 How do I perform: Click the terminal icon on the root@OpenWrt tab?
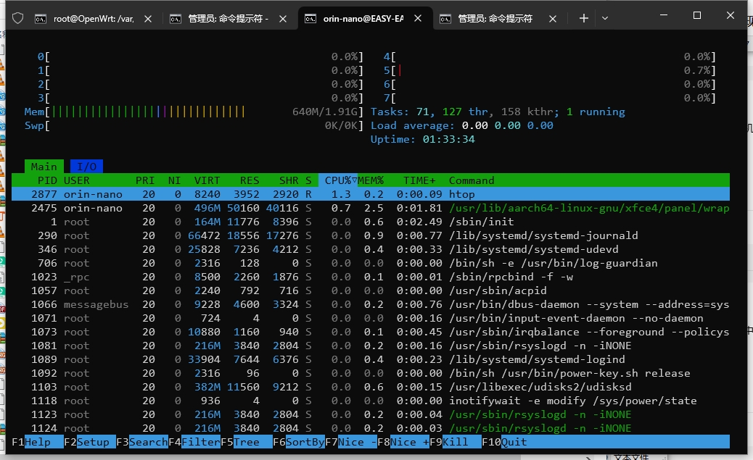(41, 19)
